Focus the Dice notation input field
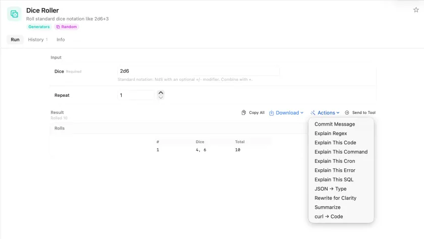Screen dimensions: 424x239 click(198, 71)
